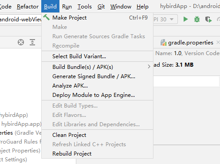Switch to gradle.properties editor tab
The height and width of the screenshot is (164, 220).
[191, 43]
